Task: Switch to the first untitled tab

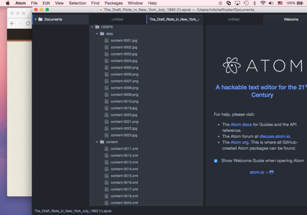Action: pyautogui.click(x=117, y=19)
